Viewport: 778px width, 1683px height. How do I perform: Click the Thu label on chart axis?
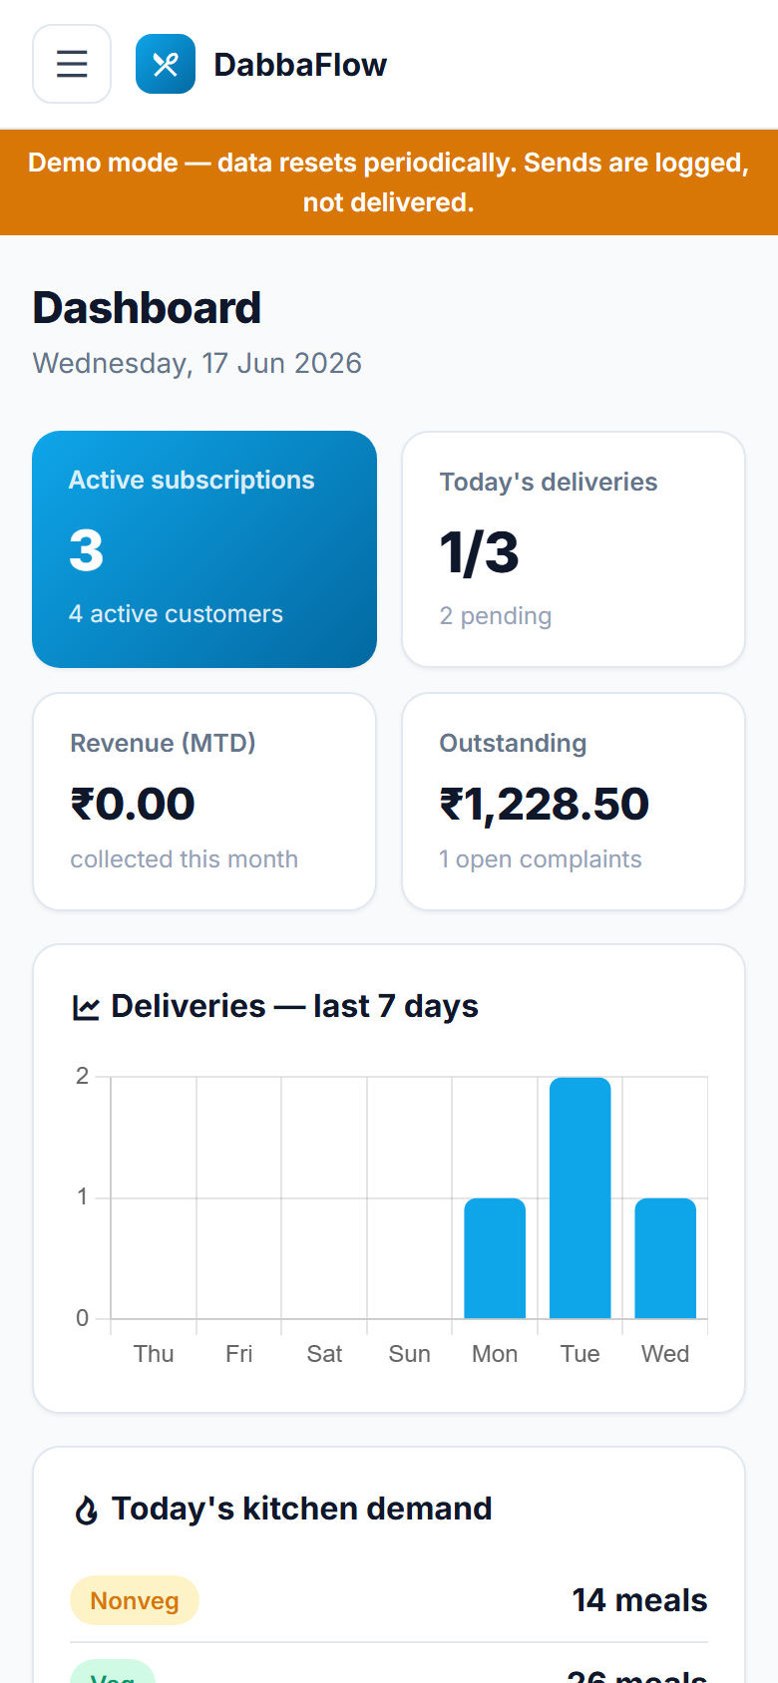pos(154,1354)
